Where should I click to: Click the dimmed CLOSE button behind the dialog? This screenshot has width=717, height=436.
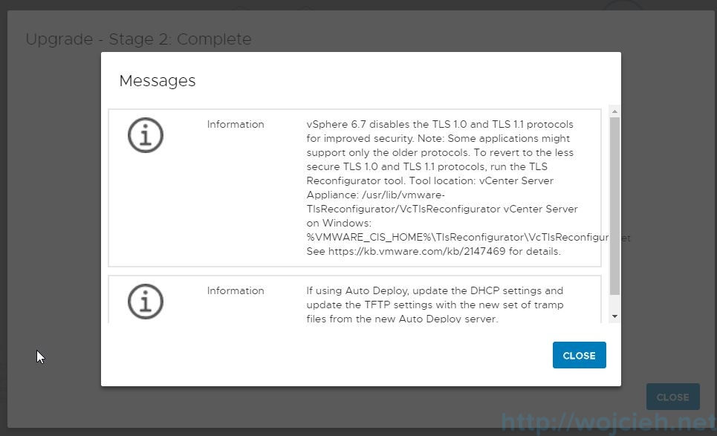click(672, 397)
